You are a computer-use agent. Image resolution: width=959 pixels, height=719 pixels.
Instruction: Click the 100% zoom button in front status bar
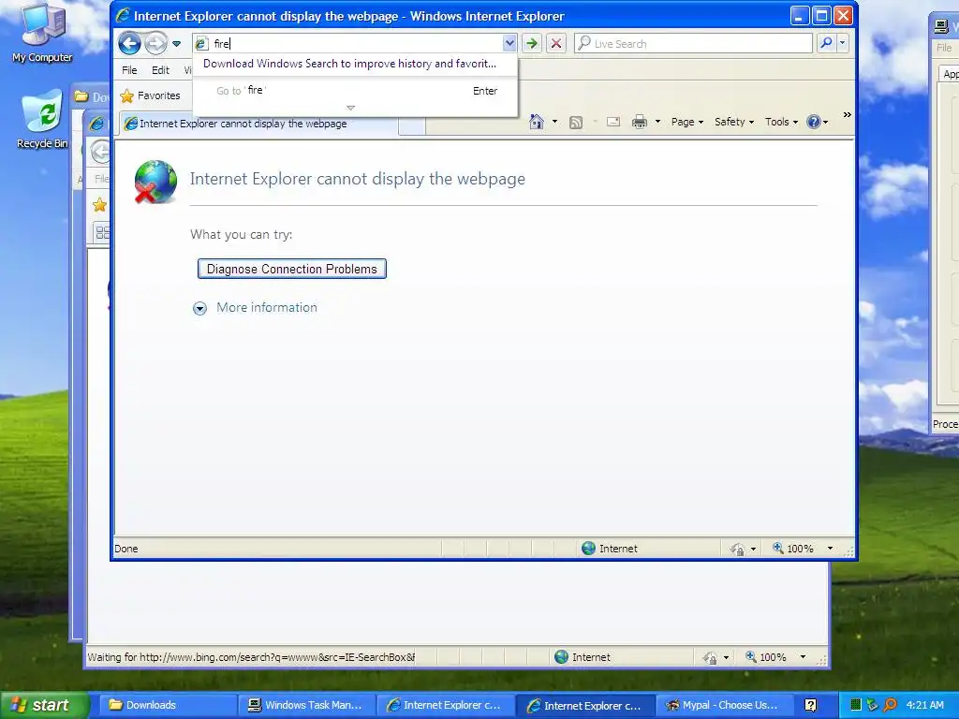tap(792, 549)
